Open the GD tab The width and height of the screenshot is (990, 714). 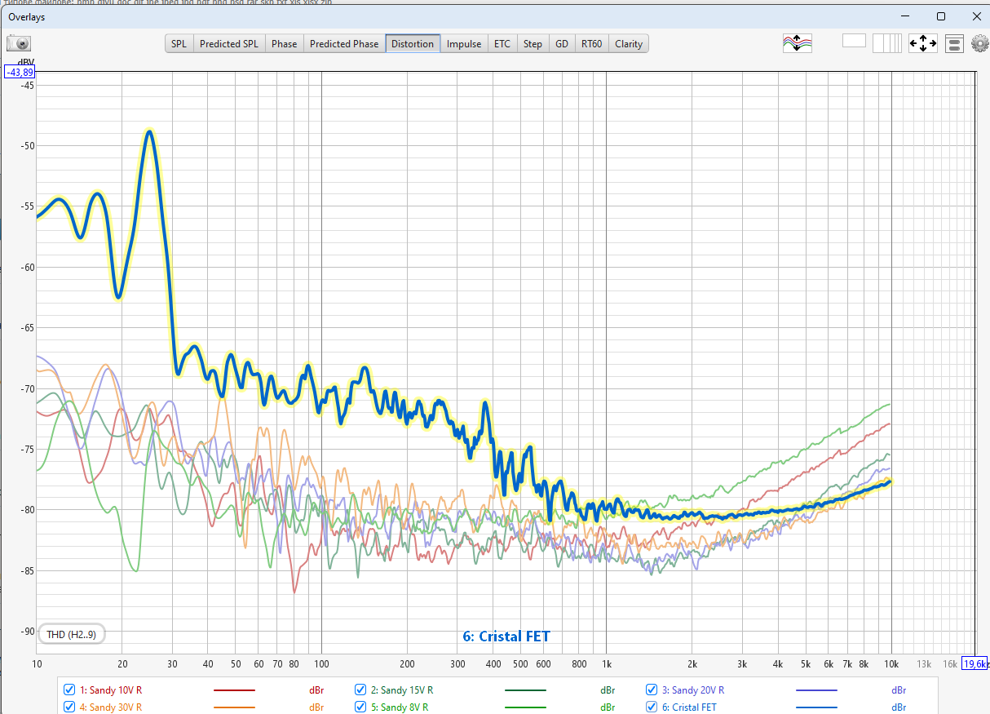(562, 44)
